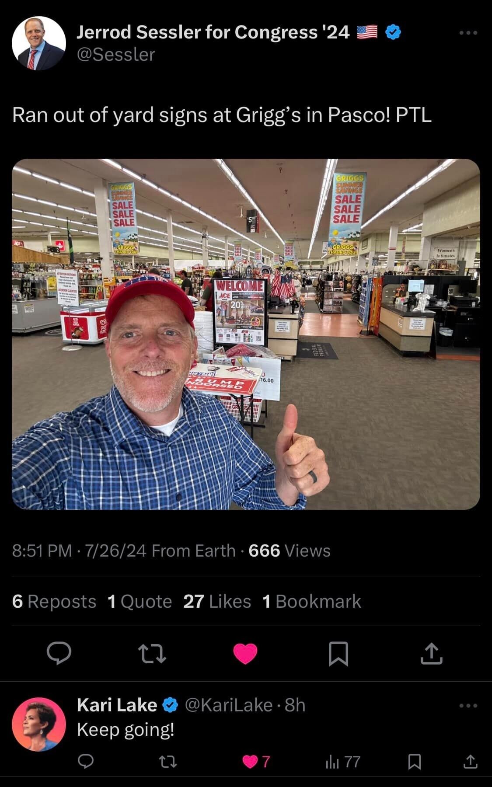Open more options for Sessler's tweet
The width and height of the screenshot is (492, 787).
tap(468, 32)
